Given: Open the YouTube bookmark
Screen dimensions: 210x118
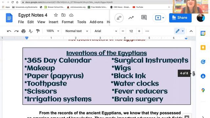Looking at the screenshot, I should pos(138,7).
